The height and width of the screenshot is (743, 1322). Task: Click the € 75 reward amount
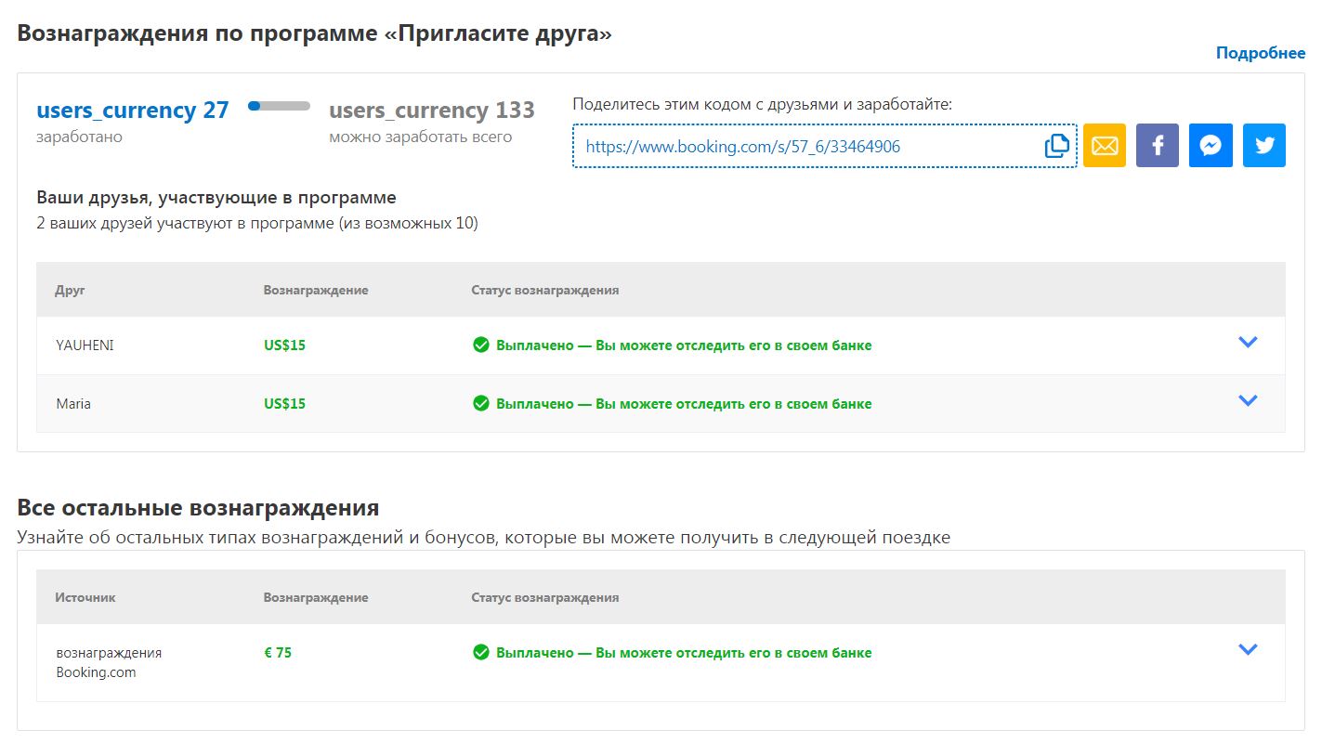pos(278,653)
